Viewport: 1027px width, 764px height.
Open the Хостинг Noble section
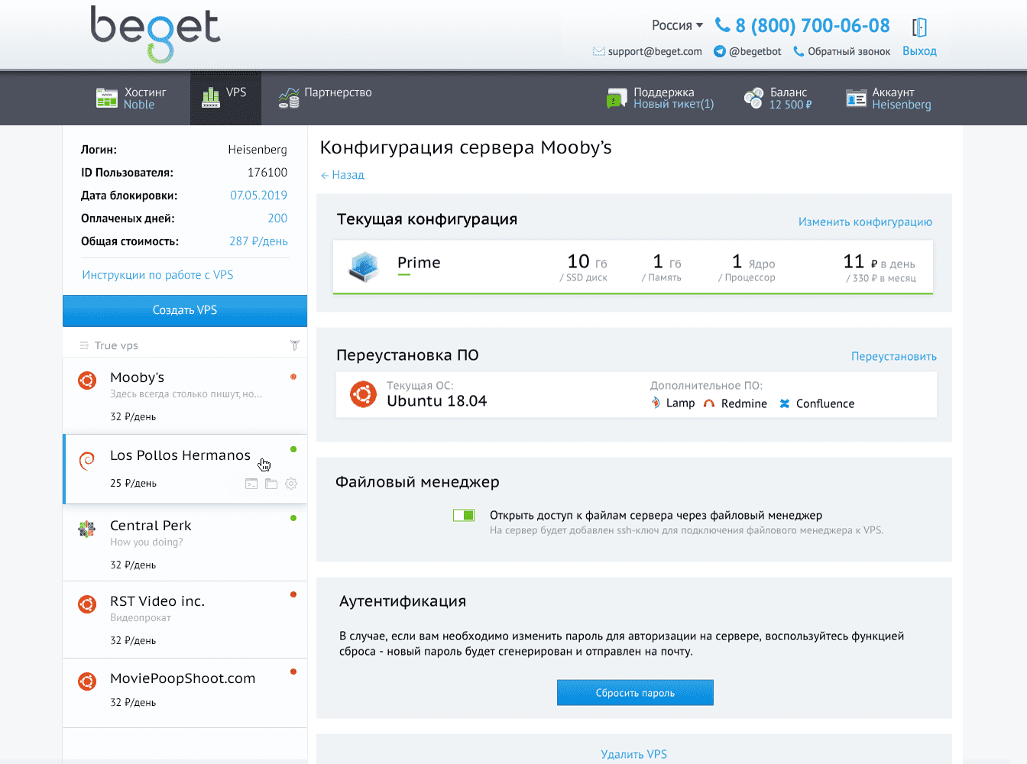click(x=131, y=99)
